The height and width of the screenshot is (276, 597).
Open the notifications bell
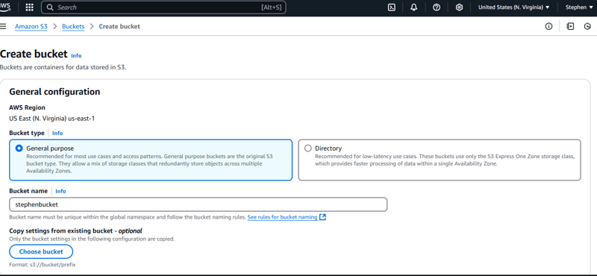414,7
